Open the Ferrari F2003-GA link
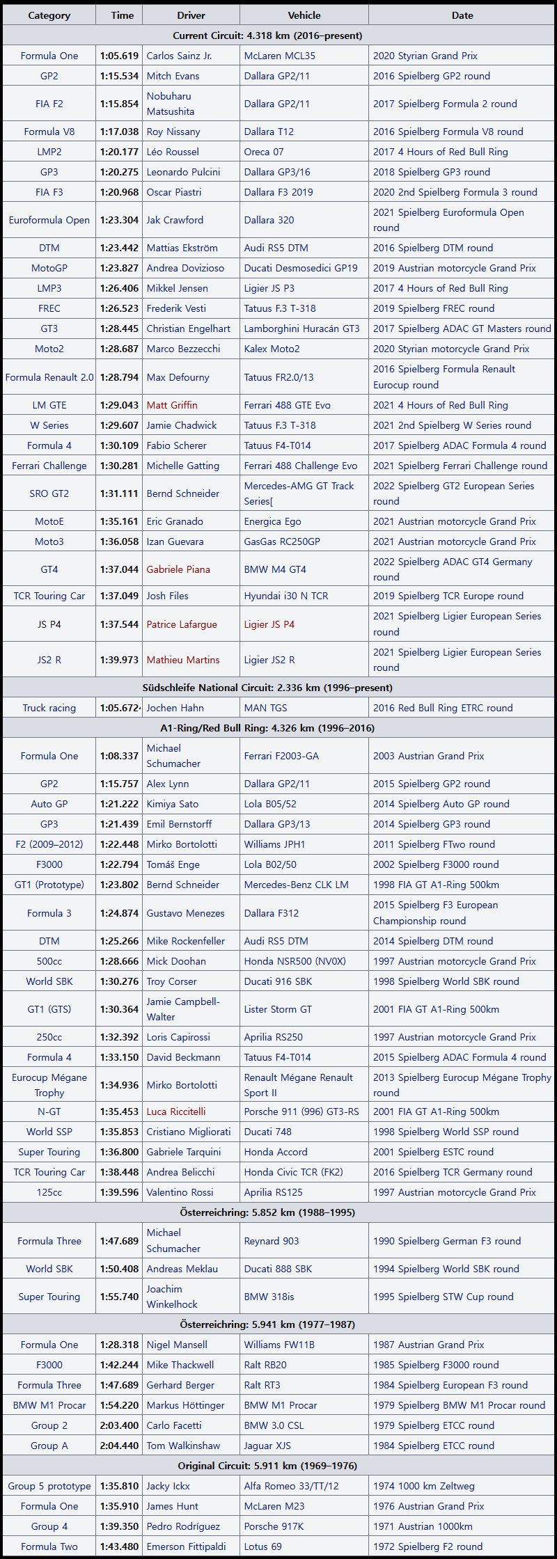The image size is (557, 1559). pyautogui.click(x=281, y=756)
